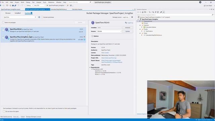The width and height of the screenshot is (215, 121).
Task: Close the NuGet package manager tab
Action: [x=49, y=9]
